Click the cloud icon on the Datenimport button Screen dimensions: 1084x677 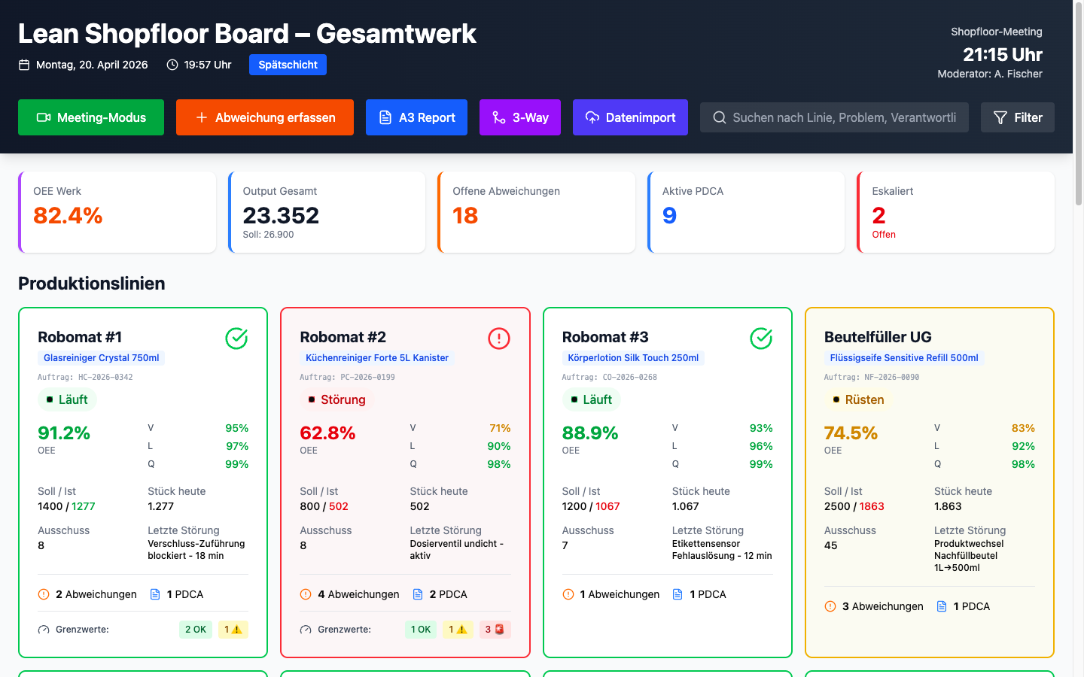592,117
